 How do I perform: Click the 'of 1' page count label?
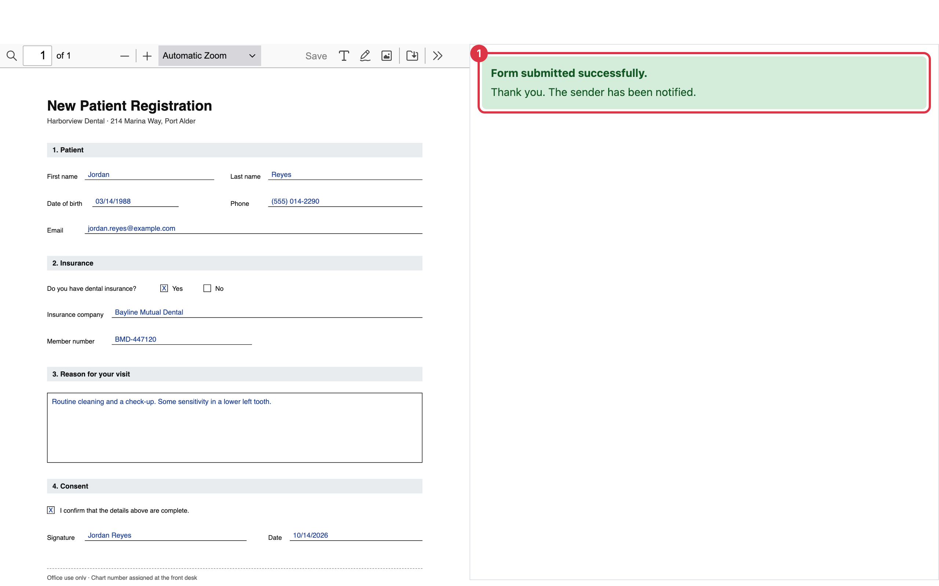tap(63, 56)
